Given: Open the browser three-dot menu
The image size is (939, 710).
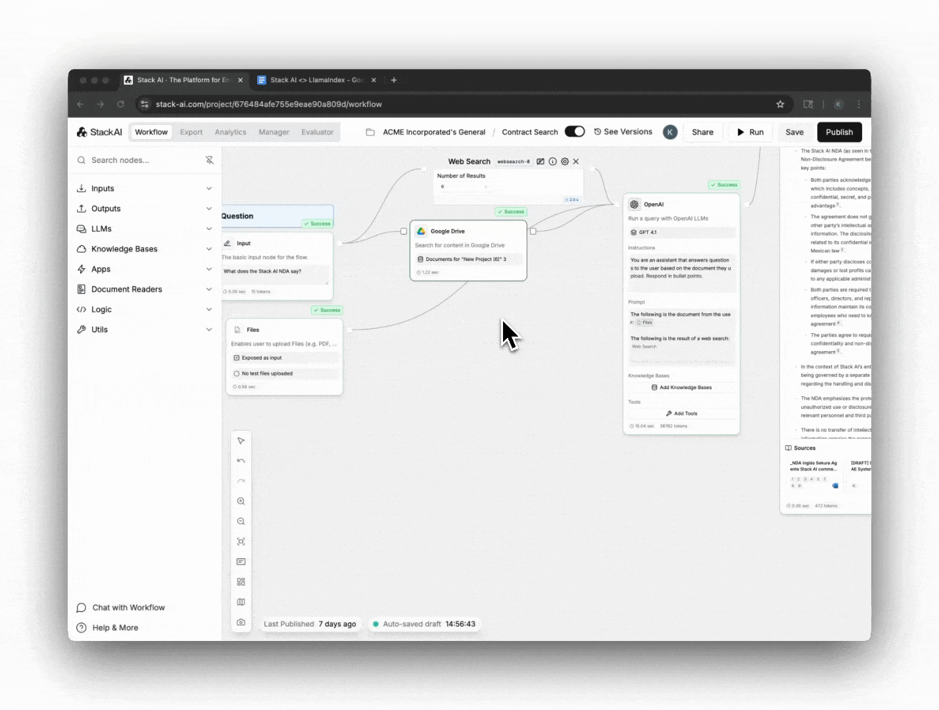Looking at the screenshot, I should coord(859,104).
